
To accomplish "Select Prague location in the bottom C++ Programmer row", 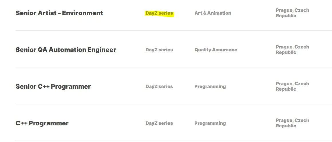I will pos(292,123).
